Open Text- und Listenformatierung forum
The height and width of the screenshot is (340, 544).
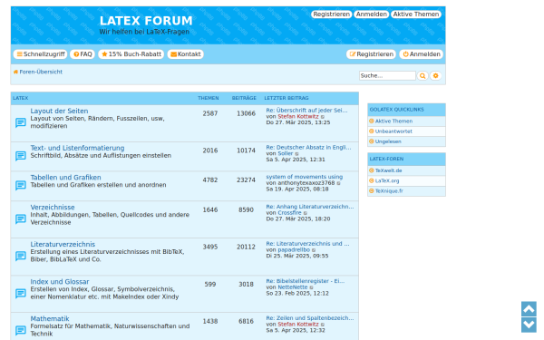(77, 148)
